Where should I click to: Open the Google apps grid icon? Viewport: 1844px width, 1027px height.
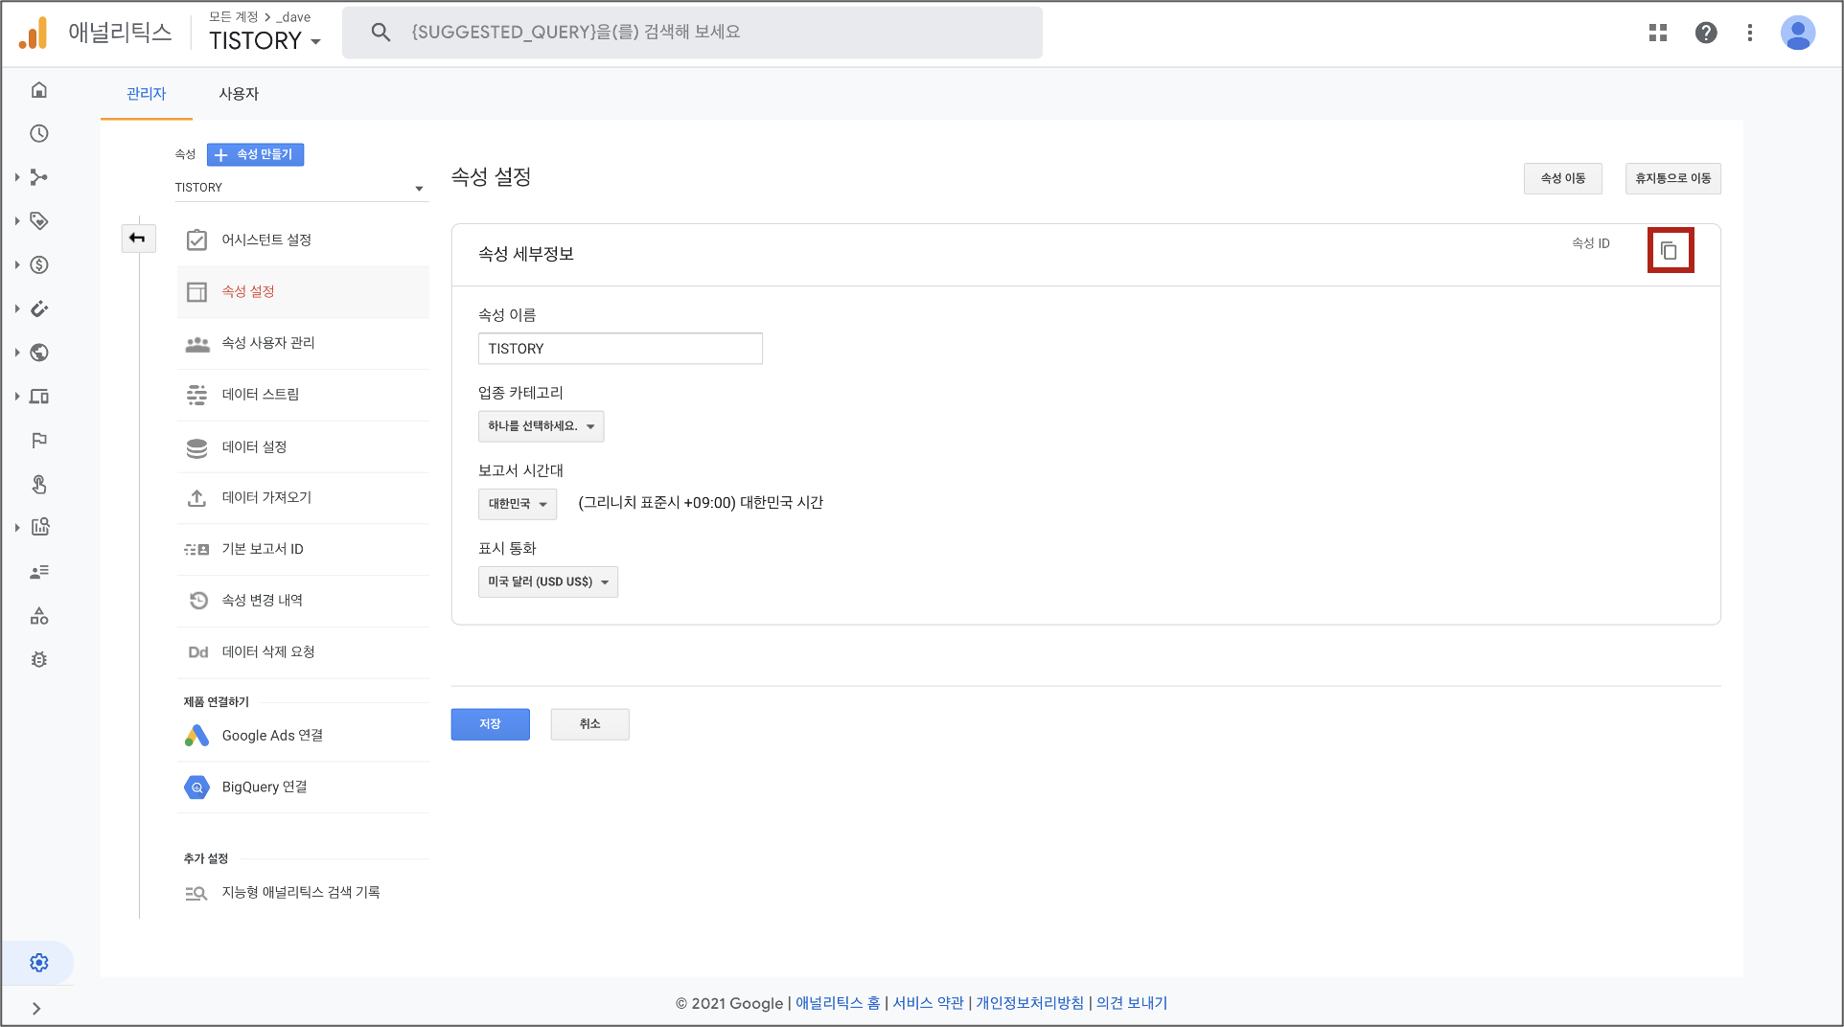point(1658,33)
